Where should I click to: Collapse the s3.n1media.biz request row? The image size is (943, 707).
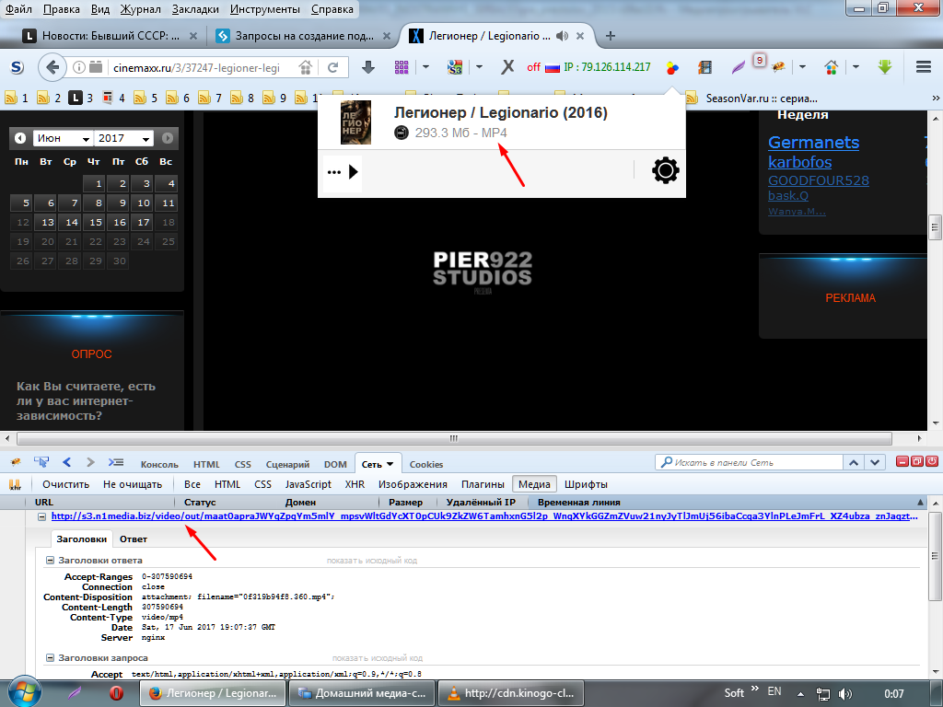click(41, 517)
